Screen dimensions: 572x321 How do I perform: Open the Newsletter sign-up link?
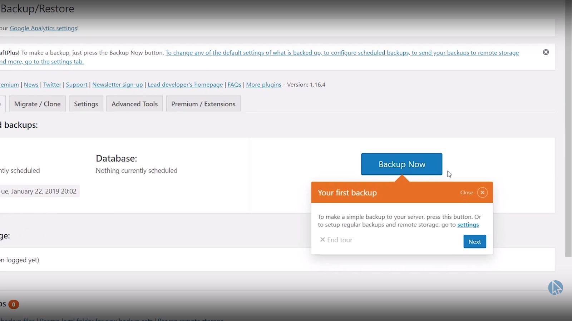[x=117, y=85]
